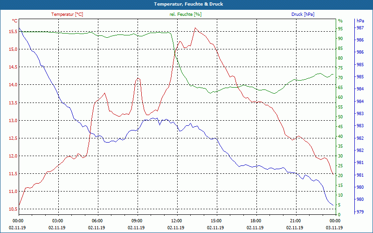Image resolution: width=373 pixels, height=233 pixels.
Task: Click the '25' humidity axis value
Action: pyautogui.click(x=340, y=166)
